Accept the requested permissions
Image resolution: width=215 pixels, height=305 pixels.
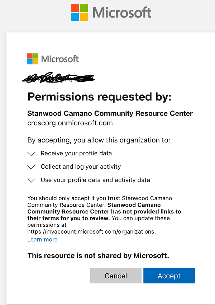point(169,276)
